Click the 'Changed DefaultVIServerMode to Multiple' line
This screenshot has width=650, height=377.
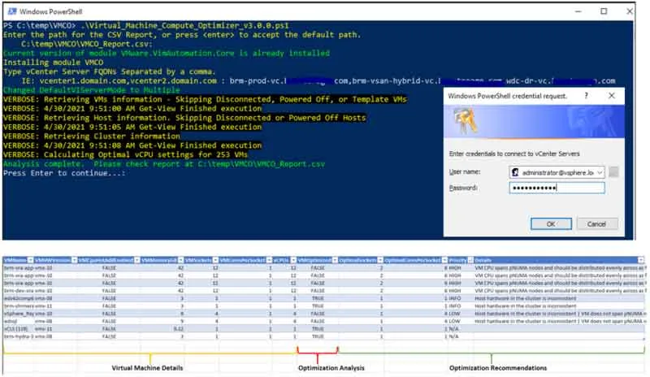click(92, 90)
